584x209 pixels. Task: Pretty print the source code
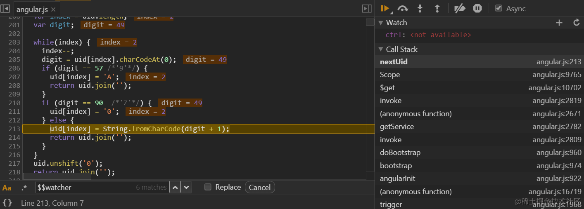tap(7, 203)
